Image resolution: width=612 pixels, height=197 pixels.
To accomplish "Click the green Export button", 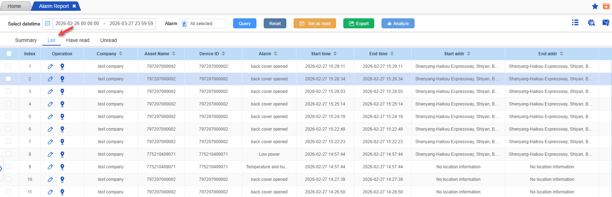I will pyautogui.click(x=358, y=24).
